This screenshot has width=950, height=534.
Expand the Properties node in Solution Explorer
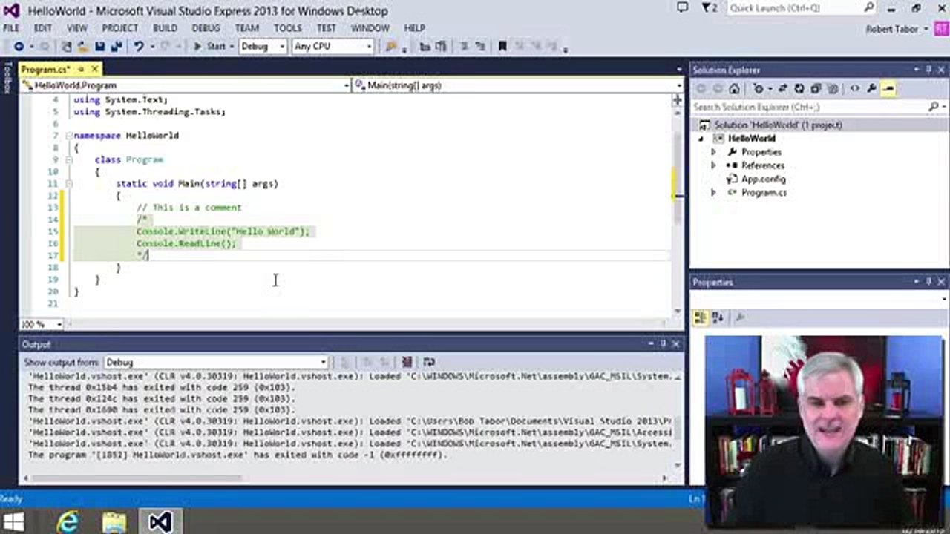(714, 152)
